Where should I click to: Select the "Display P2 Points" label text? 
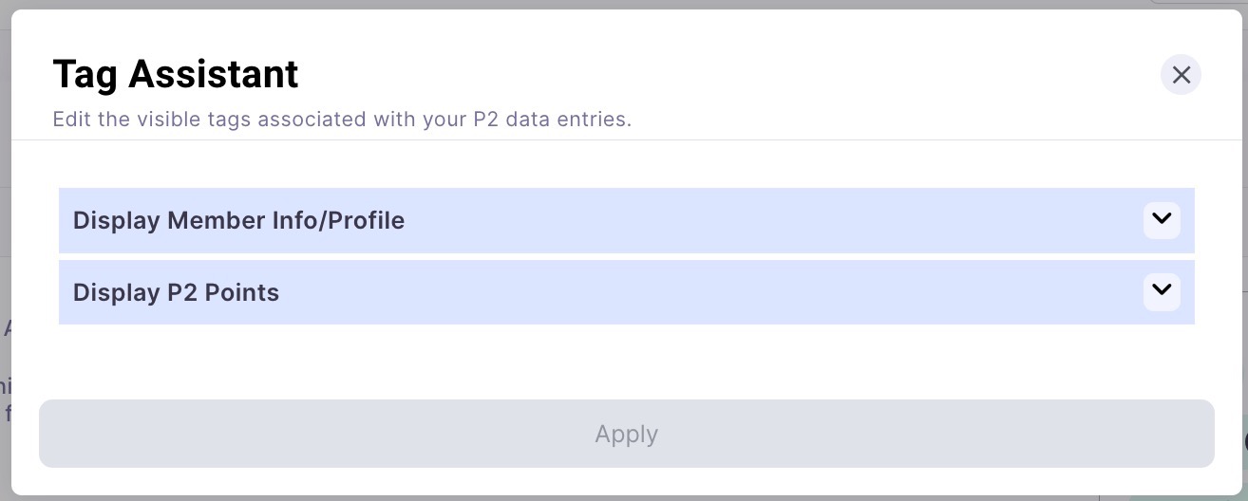176,292
